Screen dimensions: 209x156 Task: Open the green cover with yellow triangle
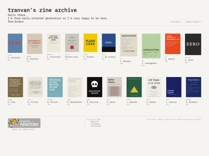tap(134, 87)
